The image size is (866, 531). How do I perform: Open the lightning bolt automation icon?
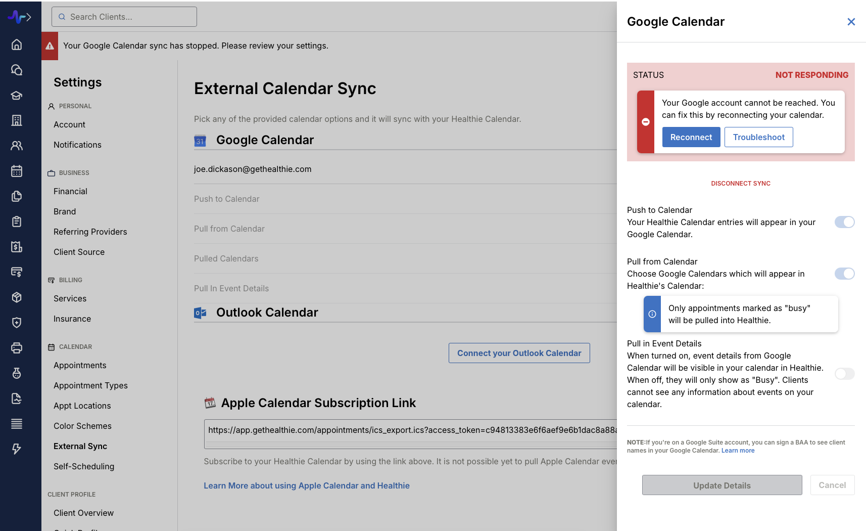tap(17, 449)
